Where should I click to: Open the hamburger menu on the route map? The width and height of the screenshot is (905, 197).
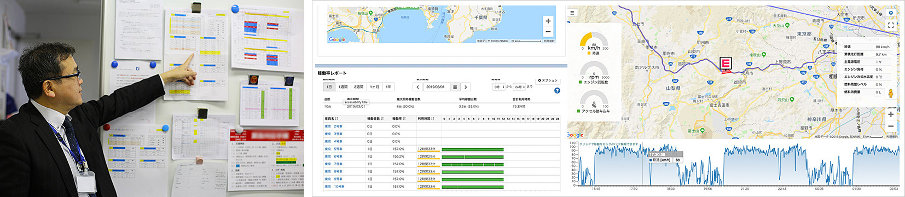572,13
